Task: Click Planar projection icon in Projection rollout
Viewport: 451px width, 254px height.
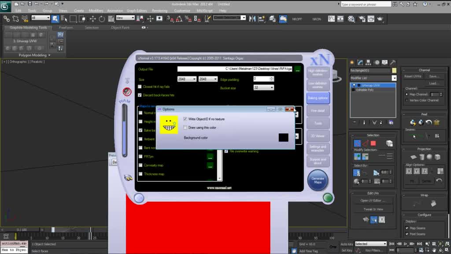Action: click(413, 157)
